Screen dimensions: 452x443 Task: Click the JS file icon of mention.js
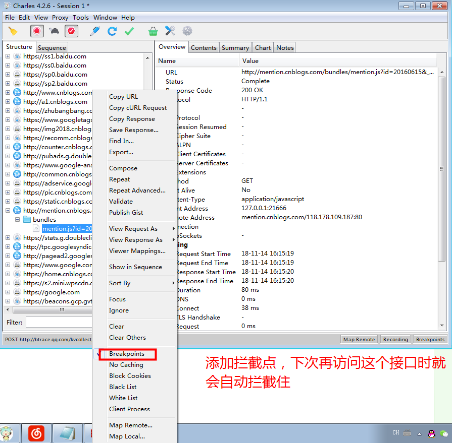tap(36, 228)
